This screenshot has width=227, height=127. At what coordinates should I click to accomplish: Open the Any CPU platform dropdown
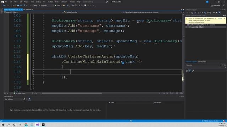pyautogui.click(x=47, y=6)
